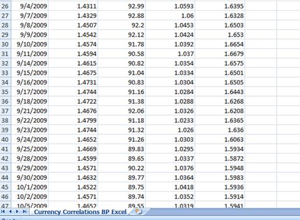Select the cell containing 1.6395
This screenshot has width=300, height=220.
(220, 6)
